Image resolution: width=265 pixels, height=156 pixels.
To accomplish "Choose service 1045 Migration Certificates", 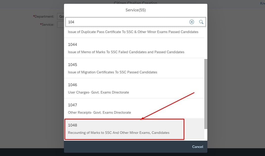I will 134,68.
